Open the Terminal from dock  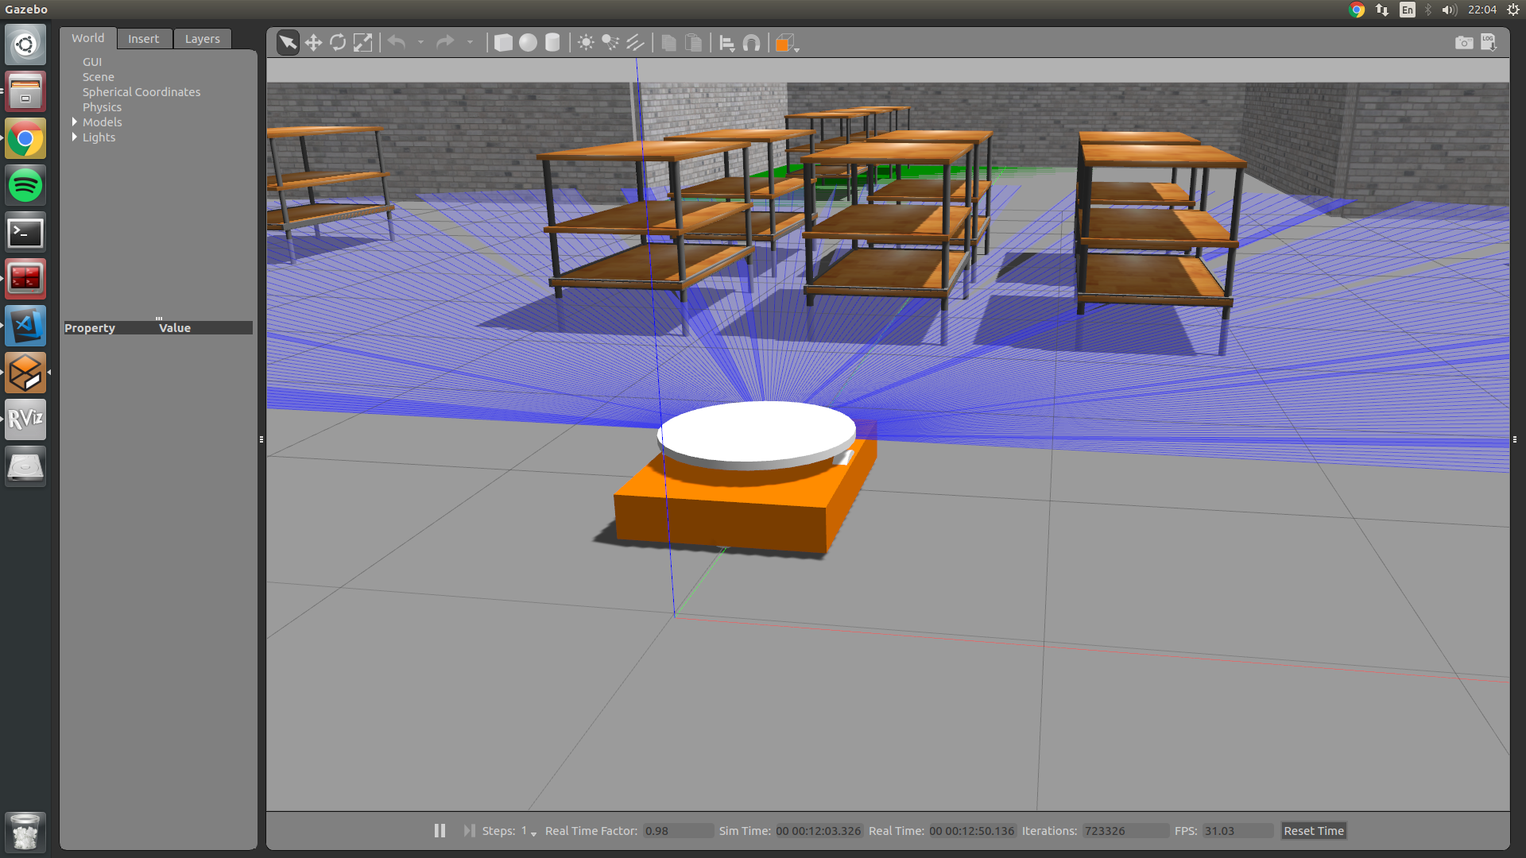click(x=25, y=233)
